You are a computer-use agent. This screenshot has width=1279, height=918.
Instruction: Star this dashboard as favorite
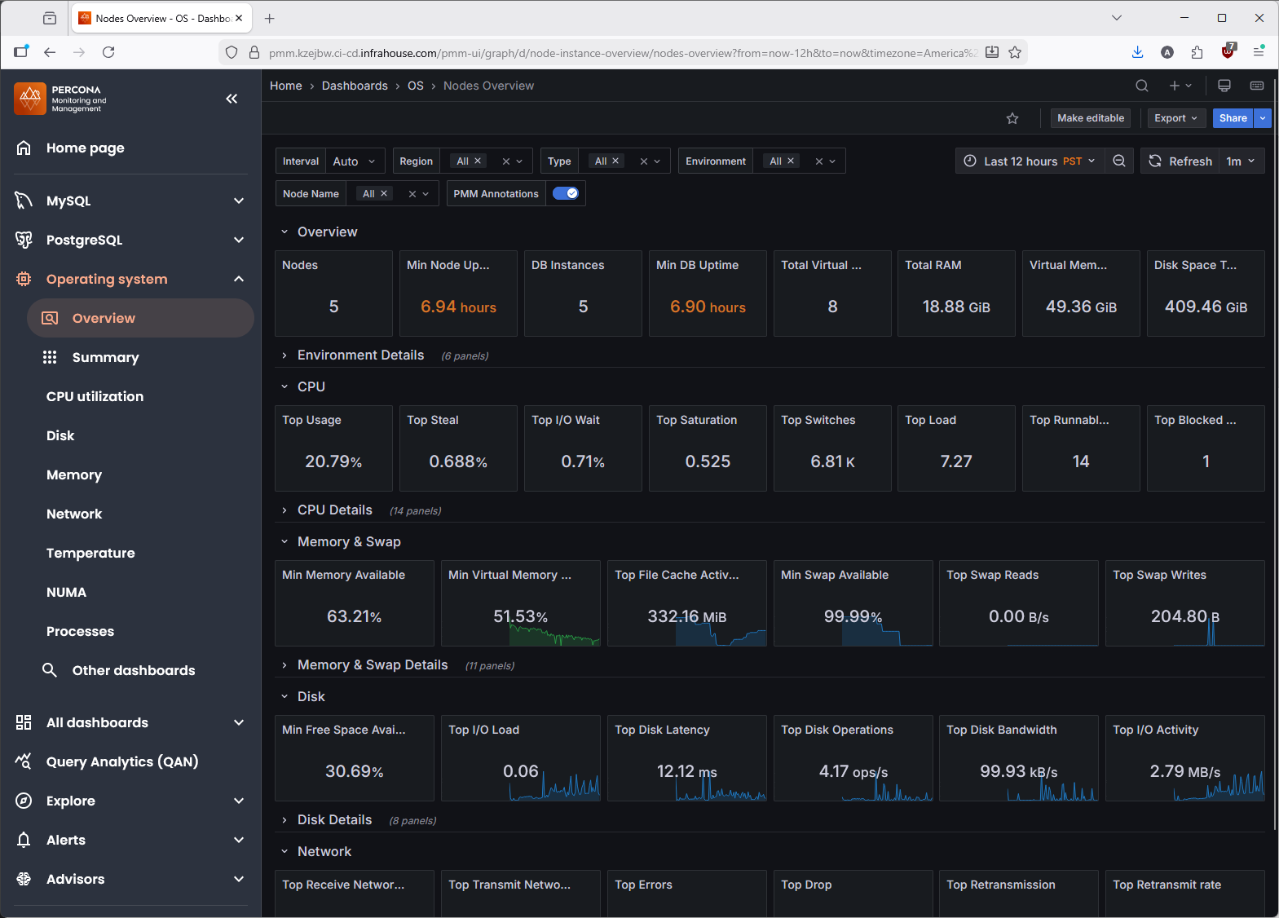pos(1012,118)
